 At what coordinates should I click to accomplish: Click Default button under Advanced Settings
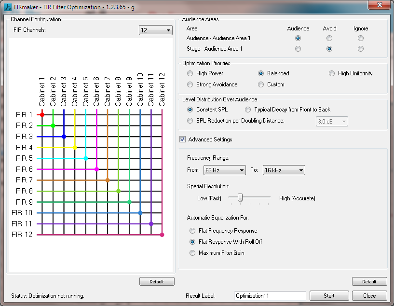point(369,281)
